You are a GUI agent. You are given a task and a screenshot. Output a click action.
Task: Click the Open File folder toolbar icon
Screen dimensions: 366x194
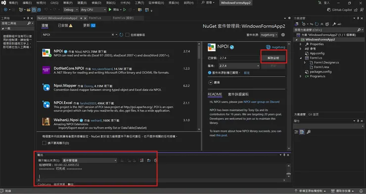(x=29, y=10)
